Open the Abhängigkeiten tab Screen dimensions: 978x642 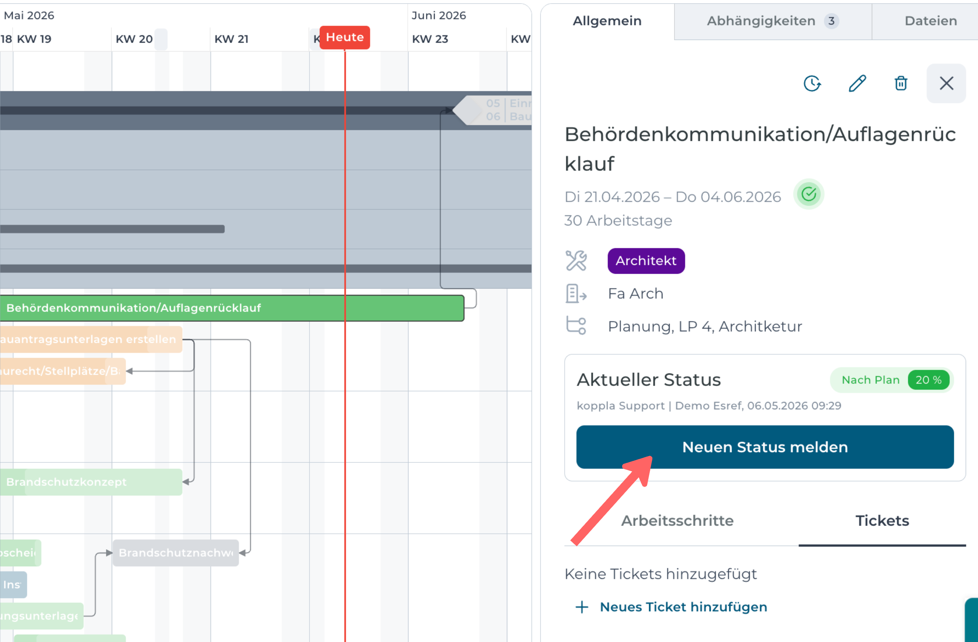[x=773, y=21]
